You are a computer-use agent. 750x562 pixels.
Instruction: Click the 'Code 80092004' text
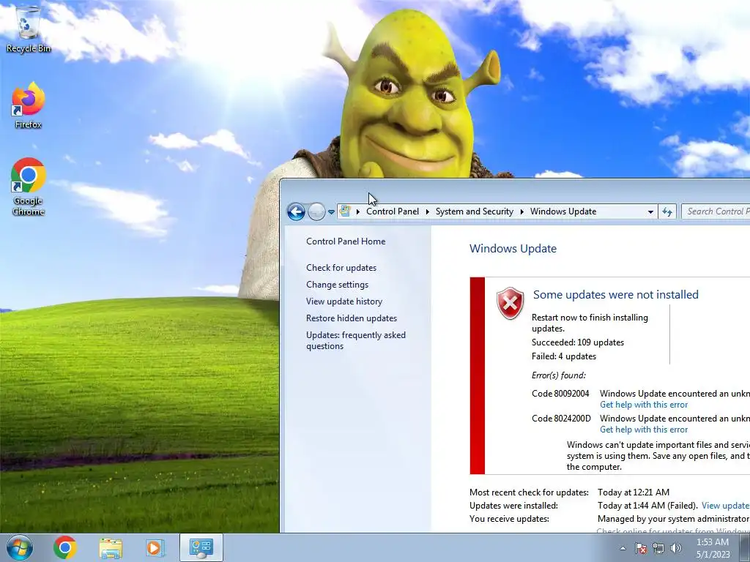560,393
